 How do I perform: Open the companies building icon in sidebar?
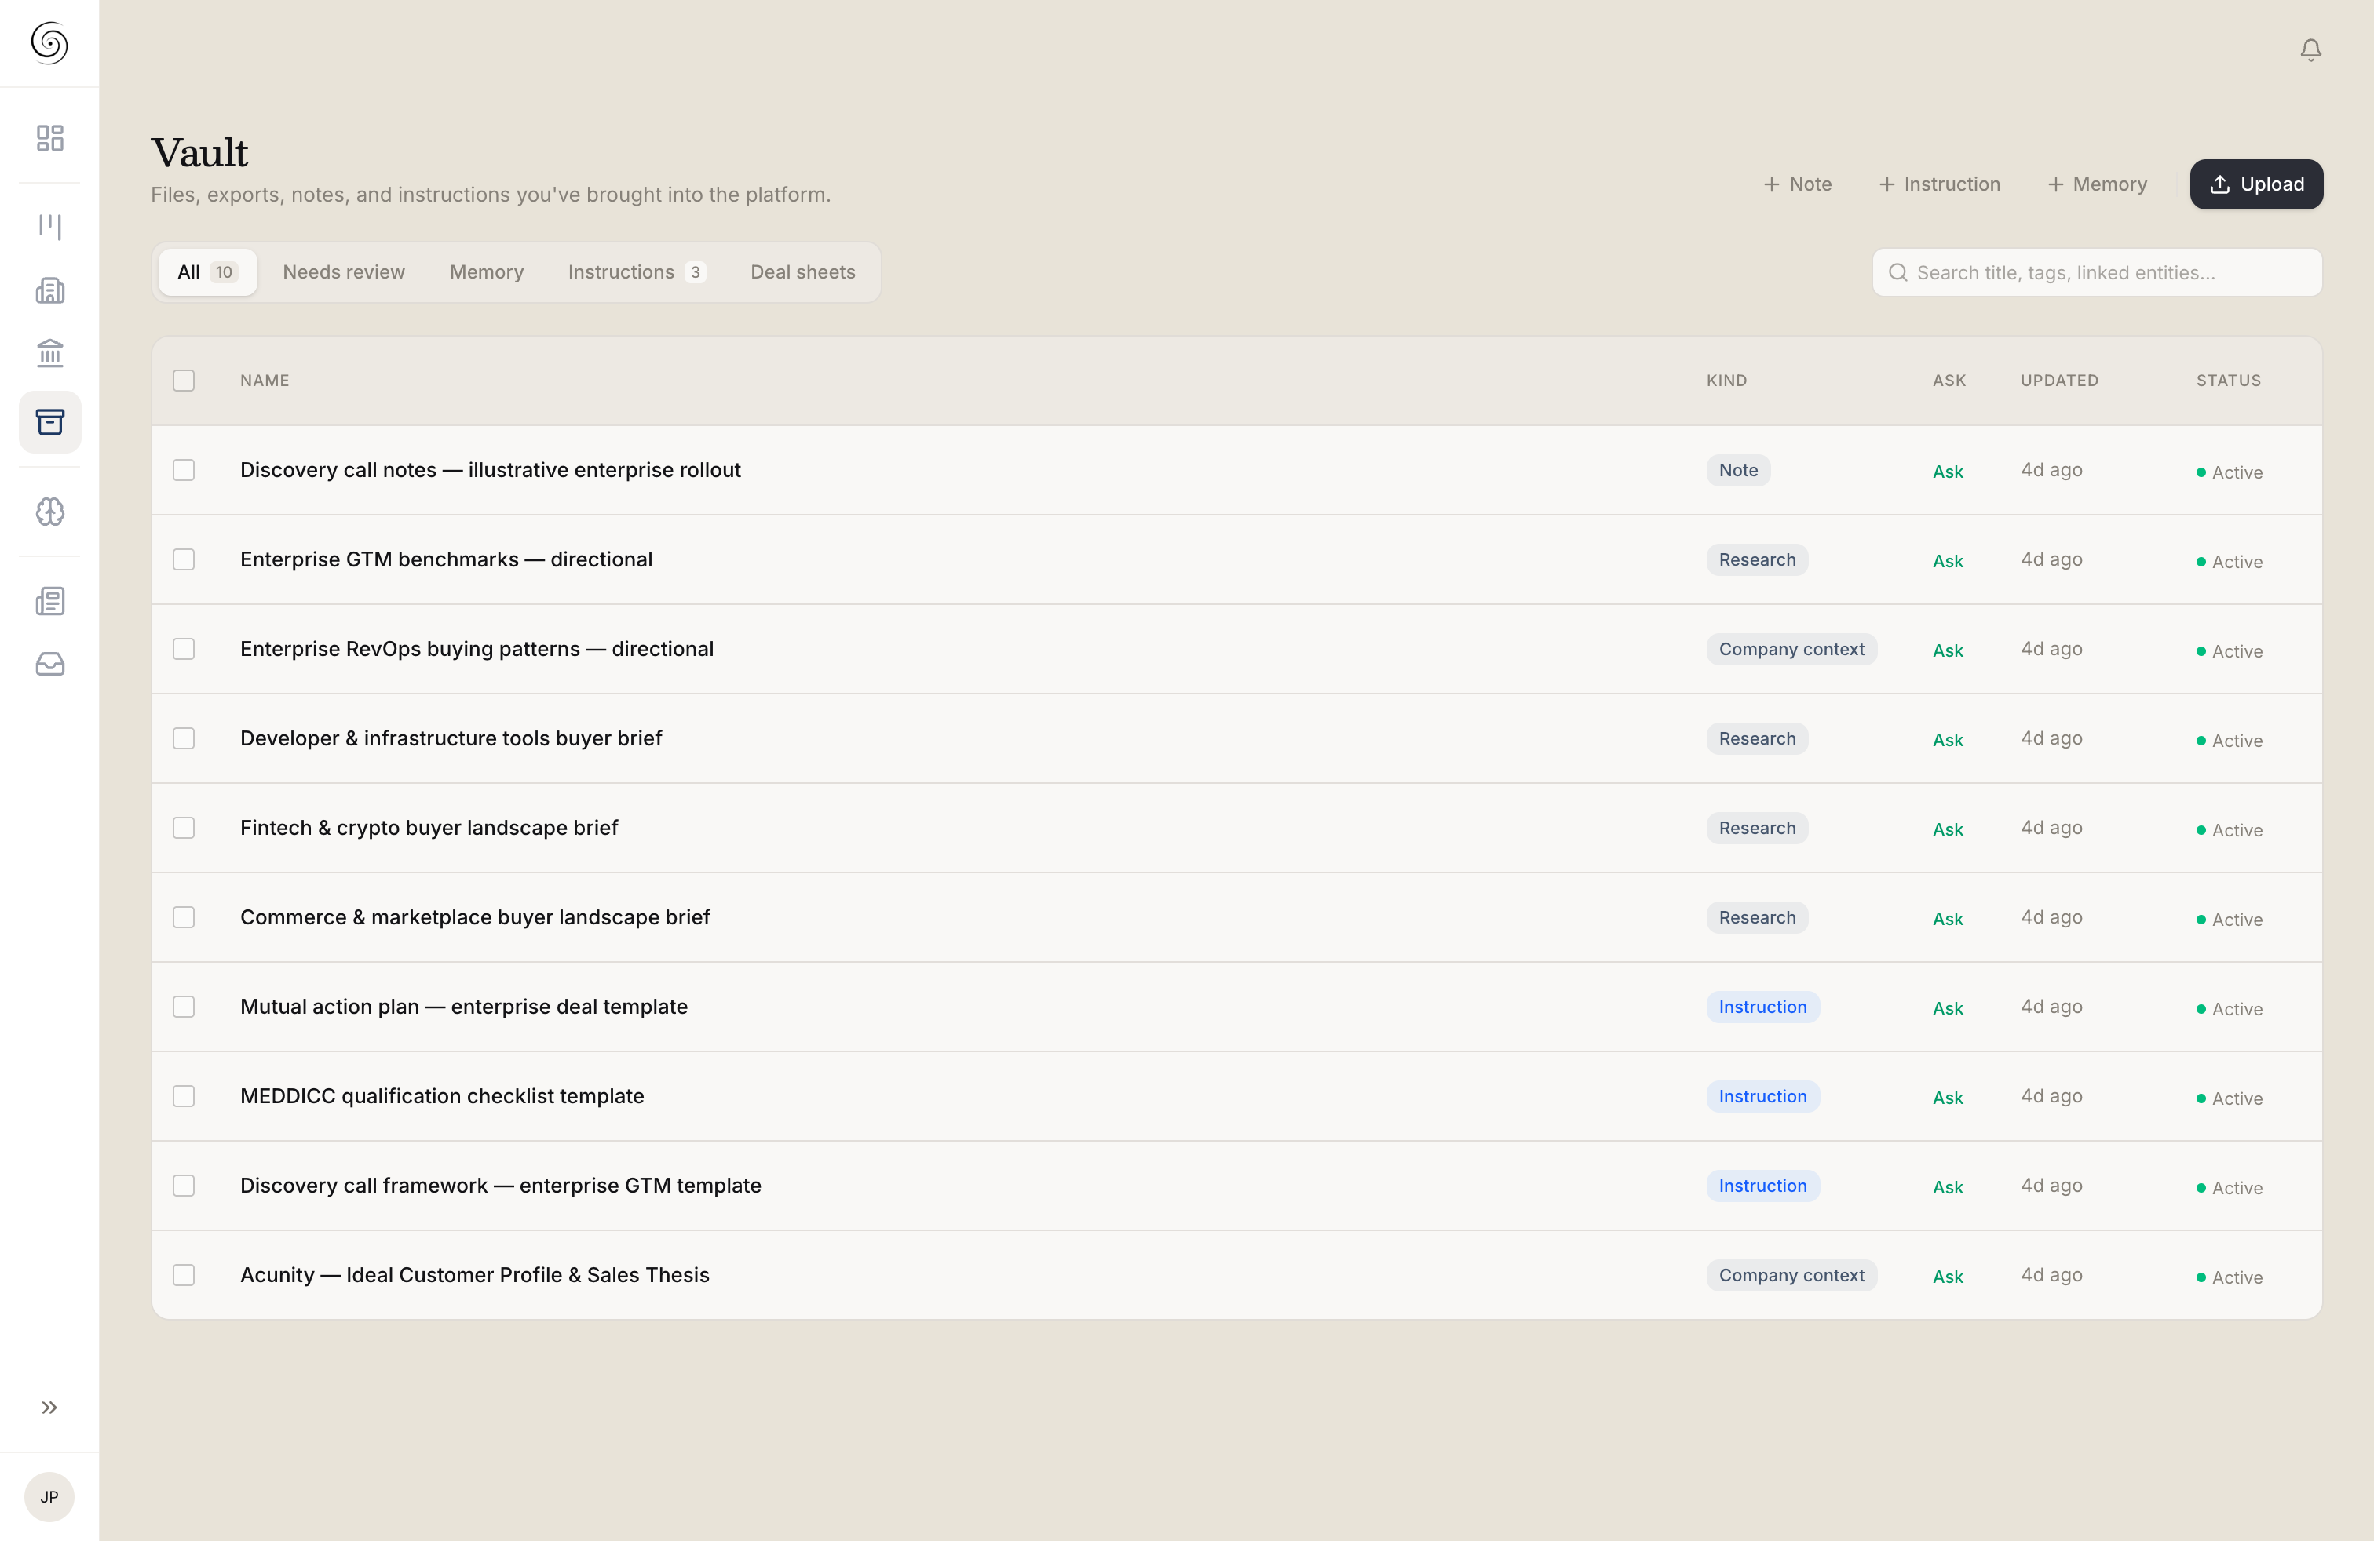(x=50, y=290)
